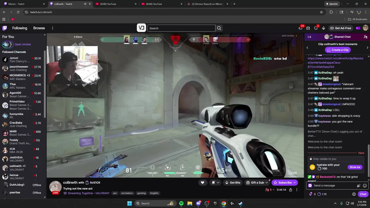This screenshot has width=370, height=208.
Task: Open the VALORANT category link
Action: point(102,193)
